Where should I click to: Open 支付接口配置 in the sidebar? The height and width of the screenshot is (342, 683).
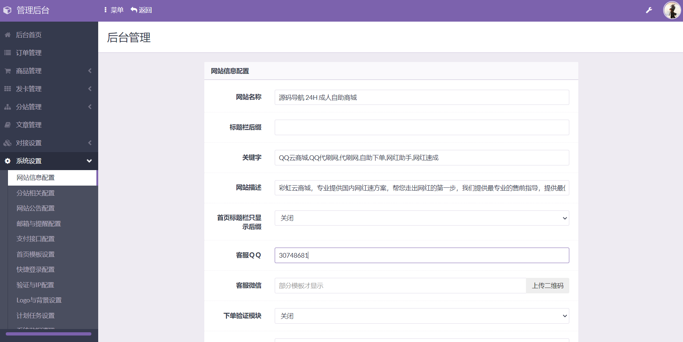[35, 239]
